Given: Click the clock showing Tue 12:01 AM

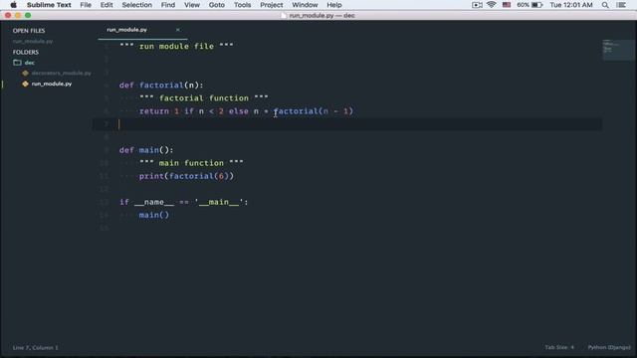Looking at the screenshot, I should pos(570,5).
